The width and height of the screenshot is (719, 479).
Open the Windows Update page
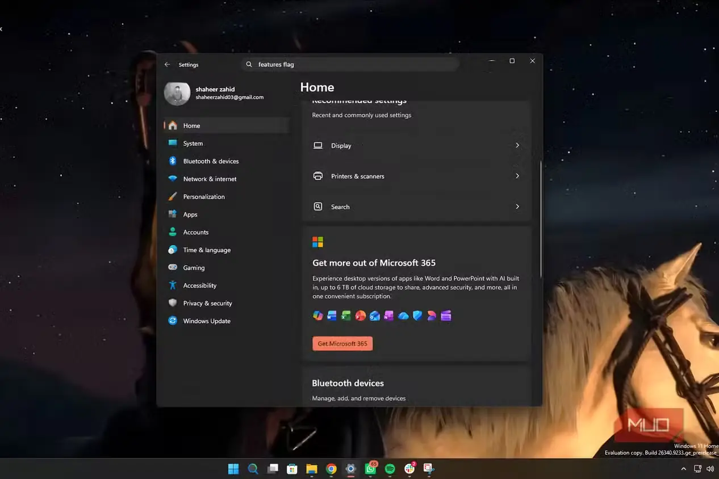tap(227, 321)
